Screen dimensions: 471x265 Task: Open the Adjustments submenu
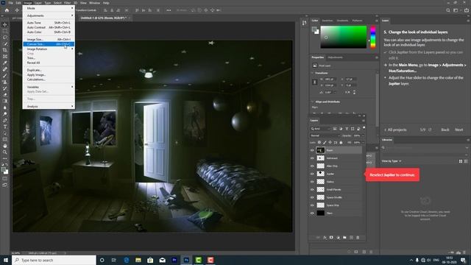[x=49, y=15]
